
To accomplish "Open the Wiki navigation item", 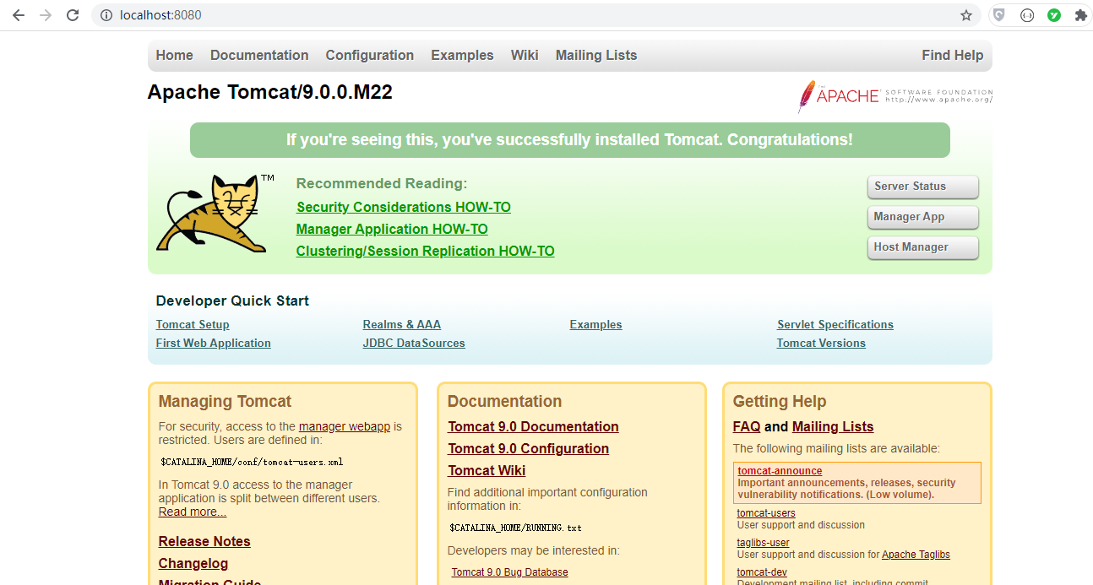I will 525,55.
